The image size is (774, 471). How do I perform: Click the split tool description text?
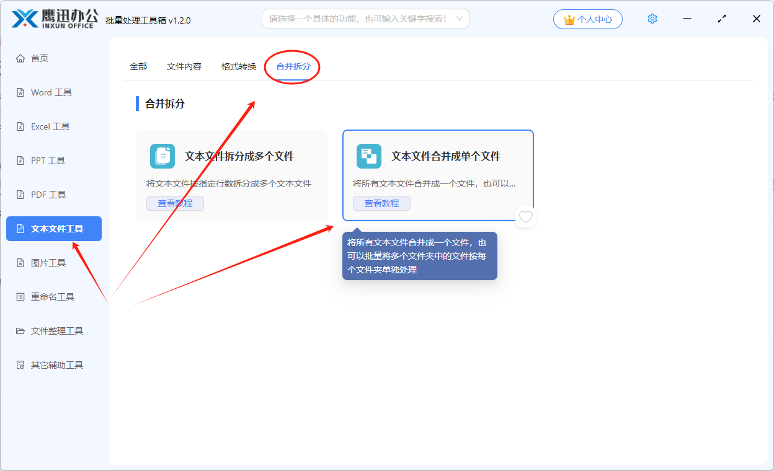[229, 184]
